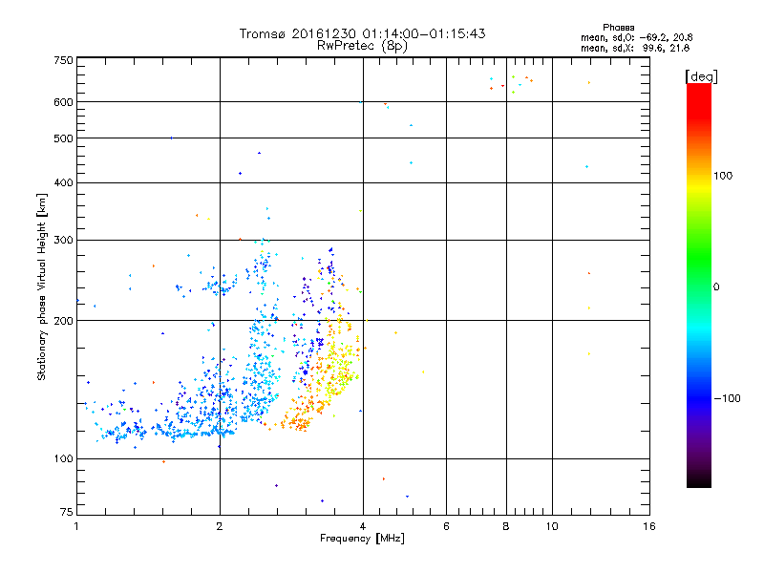Click the 'Phases' label at top right
Image resolution: width=764 pixels, height=573 pixels.
click(618, 28)
